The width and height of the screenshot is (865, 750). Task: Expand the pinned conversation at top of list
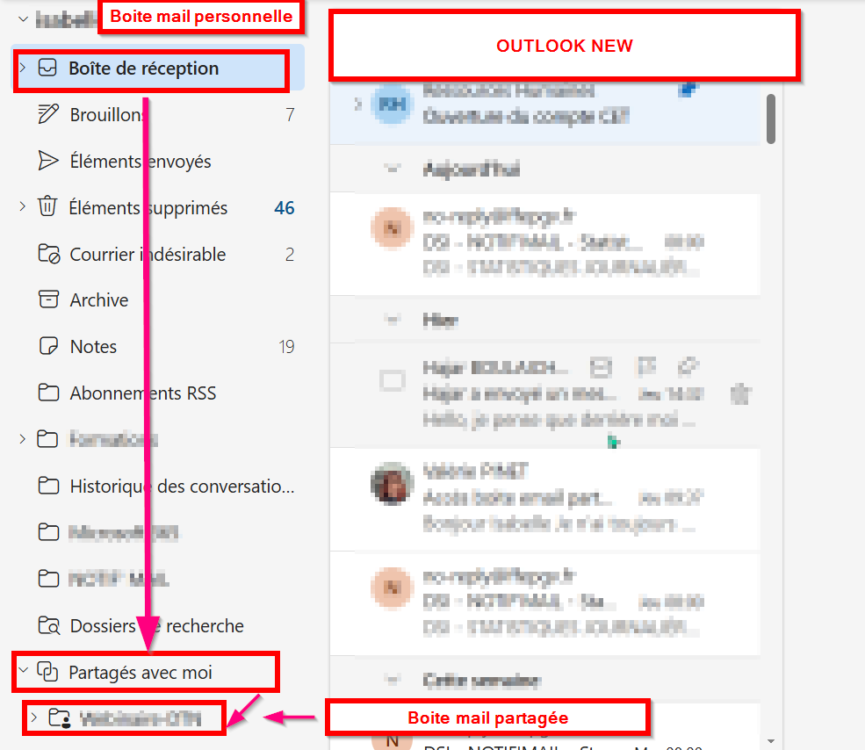coord(358,104)
